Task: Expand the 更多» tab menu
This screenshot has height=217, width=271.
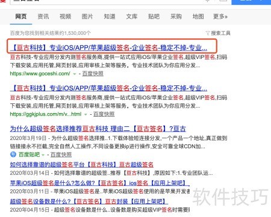Action: point(220,16)
